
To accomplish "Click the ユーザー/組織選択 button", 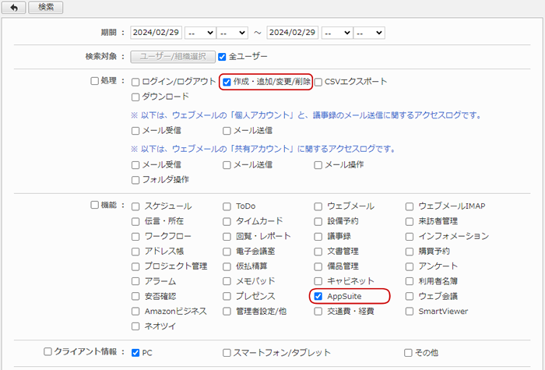I will point(173,57).
